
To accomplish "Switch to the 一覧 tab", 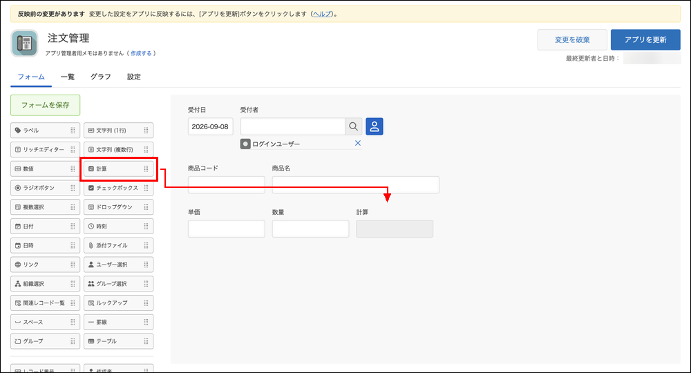I will (68, 77).
